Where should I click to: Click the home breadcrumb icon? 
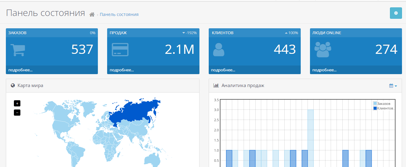(x=92, y=14)
